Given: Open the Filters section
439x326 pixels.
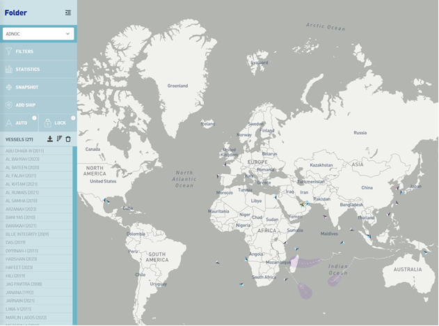Looking at the screenshot, I should [x=38, y=52].
